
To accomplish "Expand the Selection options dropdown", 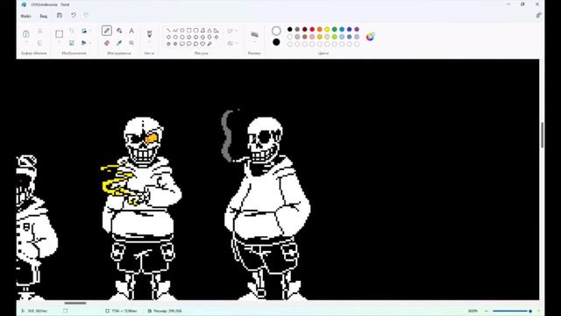I will (60, 42).
